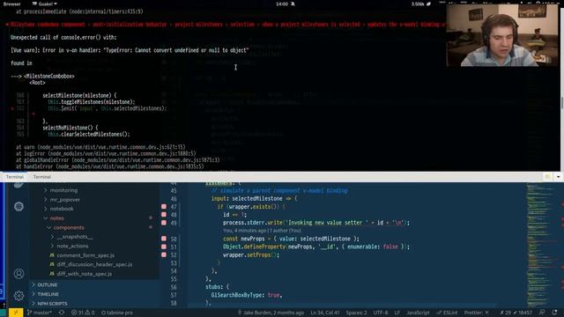
Task: Expand the NPM SCRIPTS section
Action: point(52,303)
